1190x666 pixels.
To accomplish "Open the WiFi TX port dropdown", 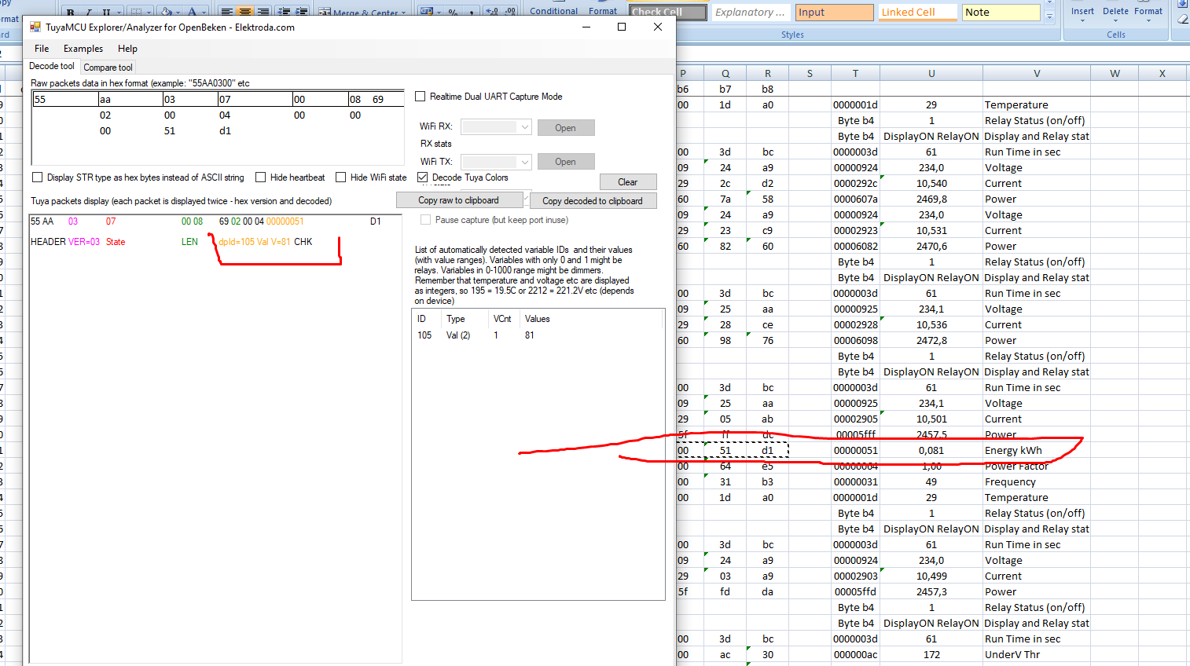I will [x=525, y=162].
